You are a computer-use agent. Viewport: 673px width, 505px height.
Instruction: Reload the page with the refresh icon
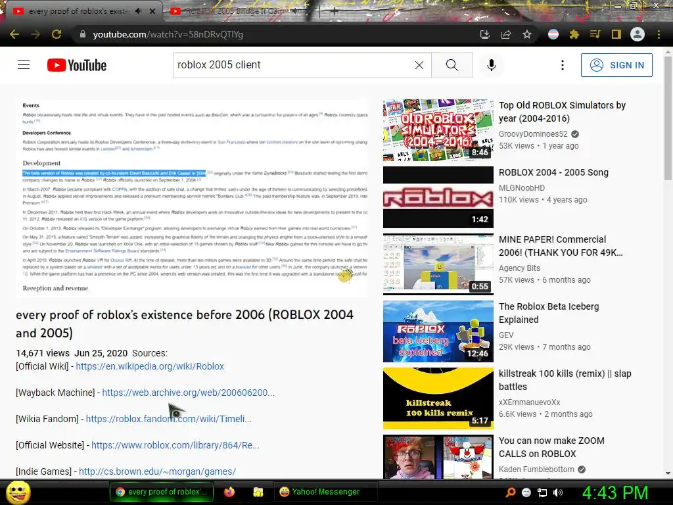pos(57,34)
